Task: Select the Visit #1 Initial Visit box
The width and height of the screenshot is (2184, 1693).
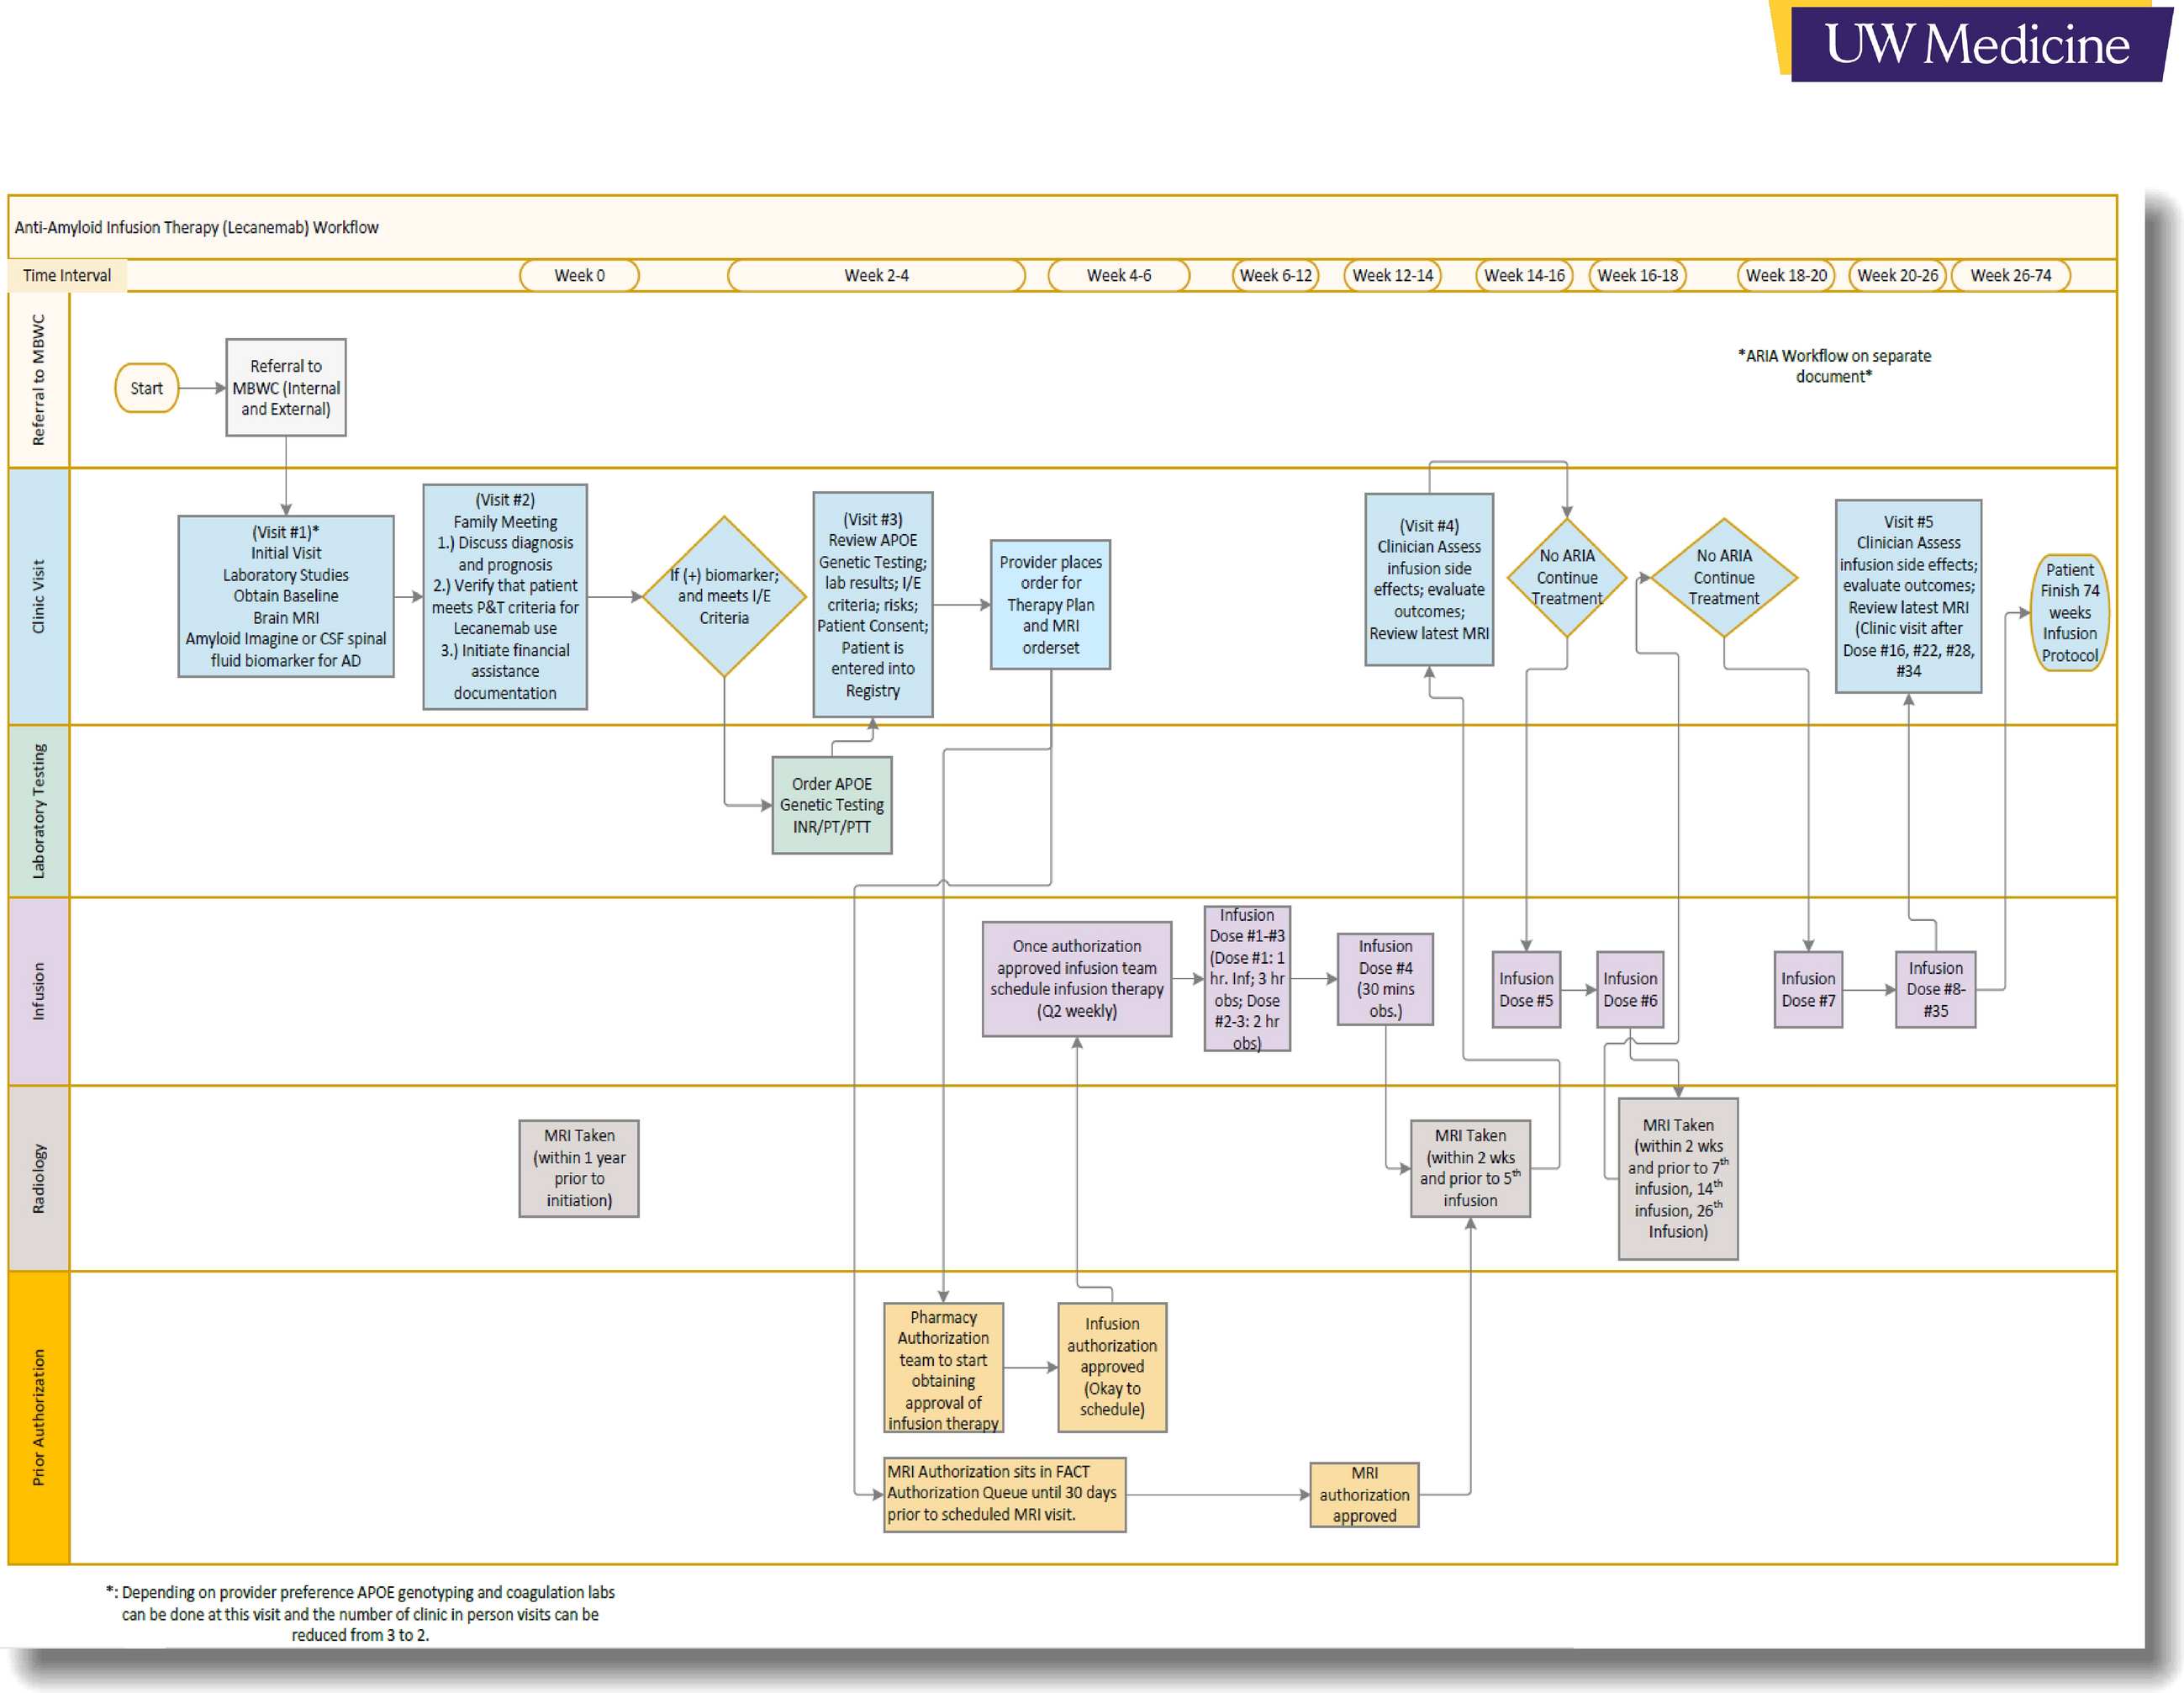Action: 286,596
